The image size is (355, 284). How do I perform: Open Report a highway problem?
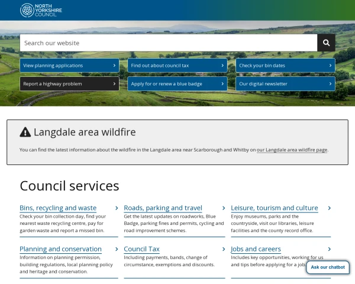(x=69, y=84)
